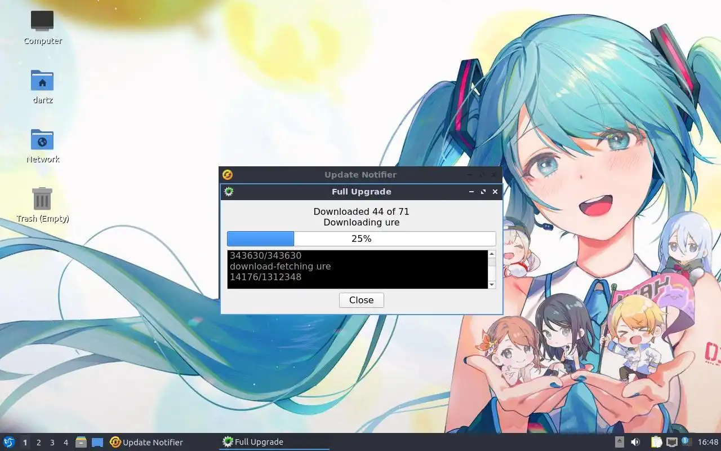Open the clipboard manager tray icon
Viewport: 721px width, 451px height.
[x=657, y=442]
